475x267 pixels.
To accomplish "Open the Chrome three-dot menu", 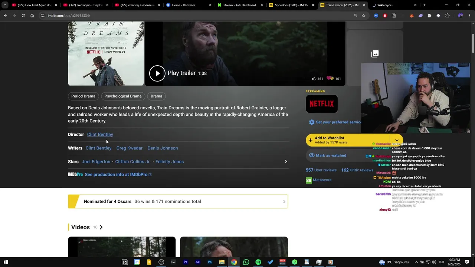I will [x=470, y=16].
